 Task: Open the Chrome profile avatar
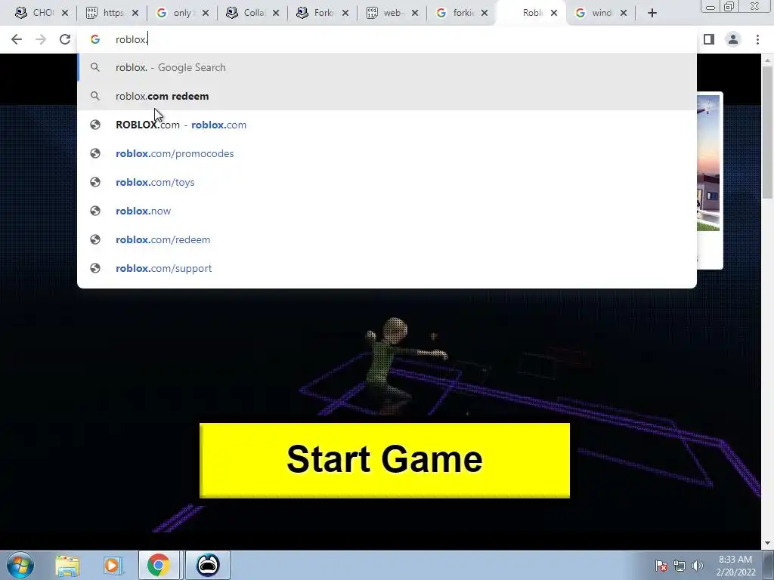click(x=733, y=39)
